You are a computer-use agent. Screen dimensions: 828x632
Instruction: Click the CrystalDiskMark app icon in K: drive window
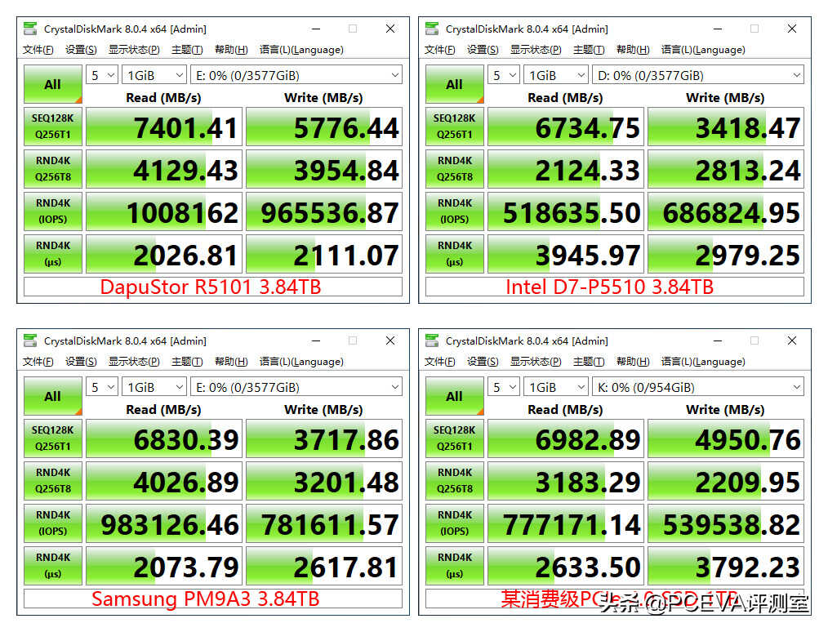coord(432,340)
